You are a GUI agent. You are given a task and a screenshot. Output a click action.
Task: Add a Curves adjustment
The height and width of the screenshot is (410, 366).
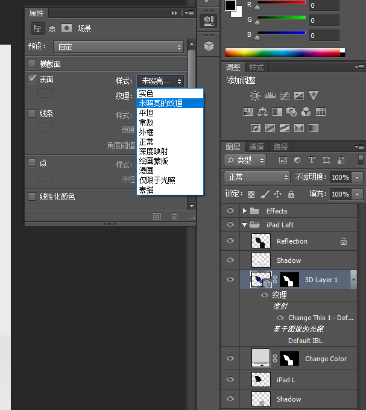[284, 95]
